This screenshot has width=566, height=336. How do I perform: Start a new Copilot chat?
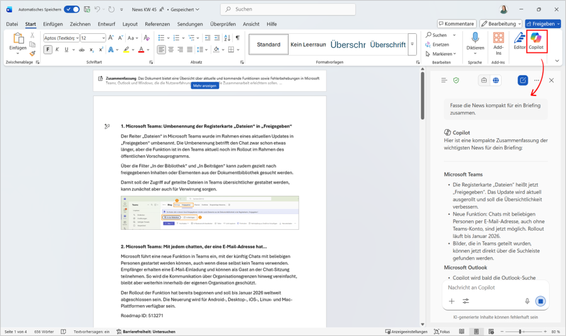[523, 80]
